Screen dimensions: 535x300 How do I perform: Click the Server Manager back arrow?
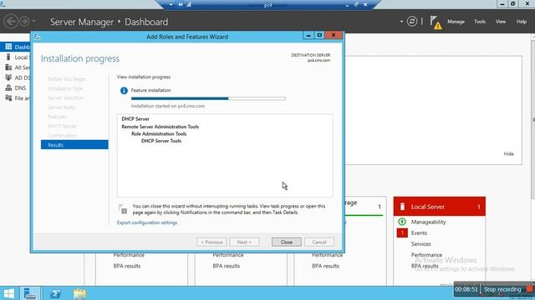[11, 22]
